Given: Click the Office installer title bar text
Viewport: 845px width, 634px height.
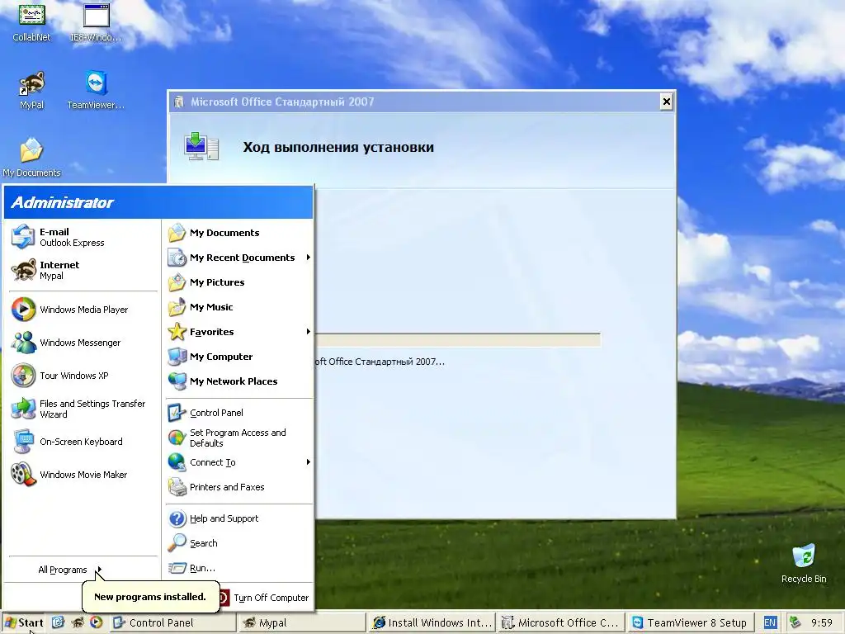Looking at the screenshot, I should pos(282,102).
